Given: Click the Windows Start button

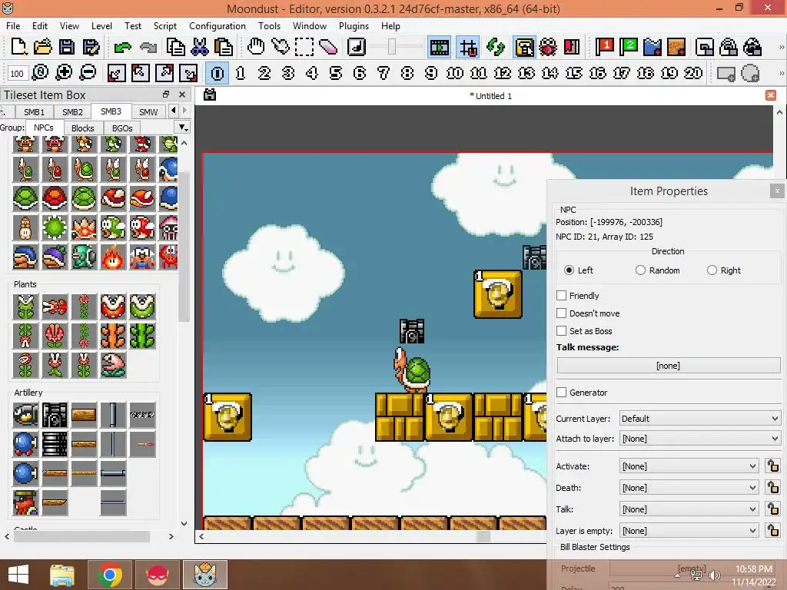Looking at the screenshot, I should 18,575.
